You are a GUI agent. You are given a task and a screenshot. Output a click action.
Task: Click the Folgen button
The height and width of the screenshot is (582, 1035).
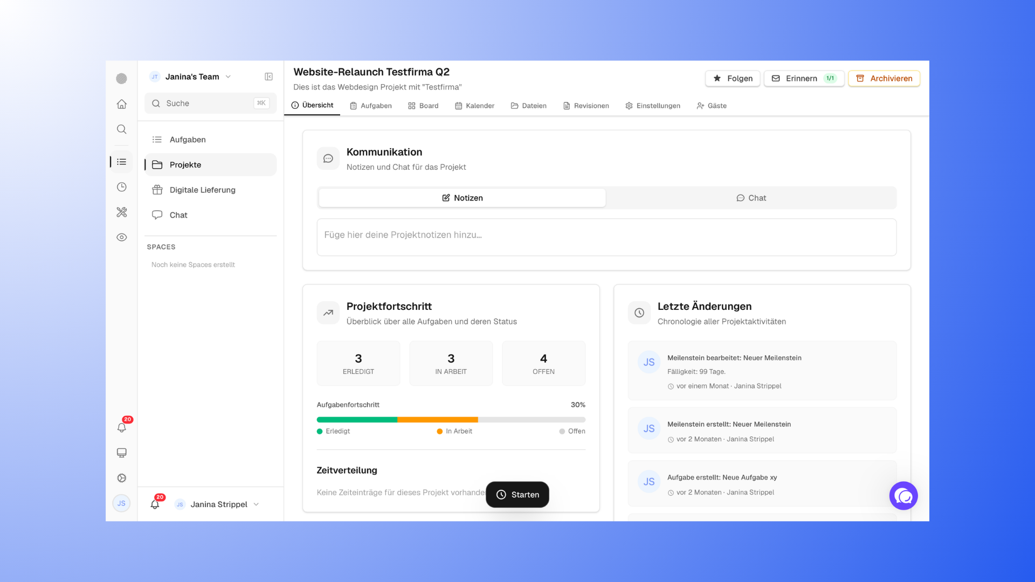tap(733, 79)
